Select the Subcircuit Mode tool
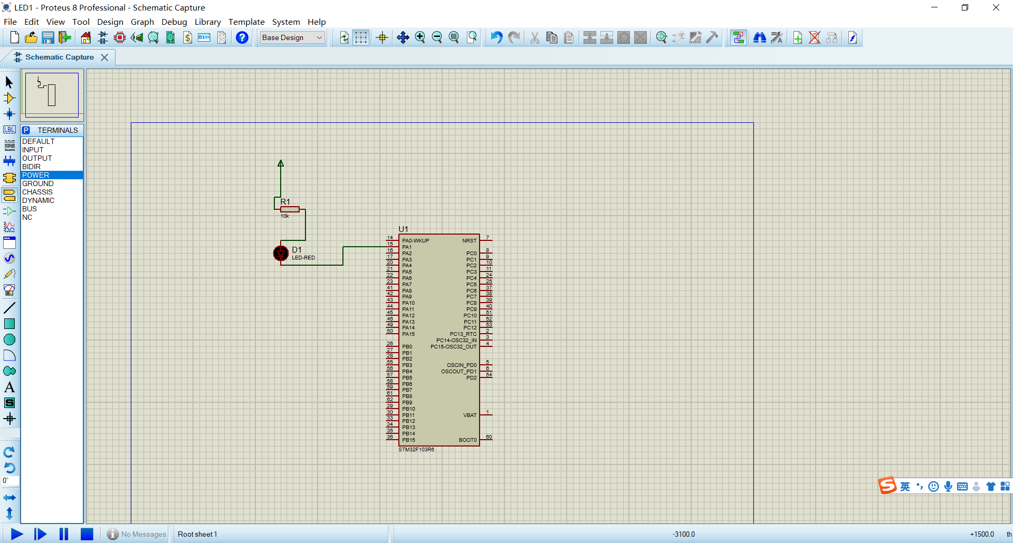 click(x=9, y=178)
